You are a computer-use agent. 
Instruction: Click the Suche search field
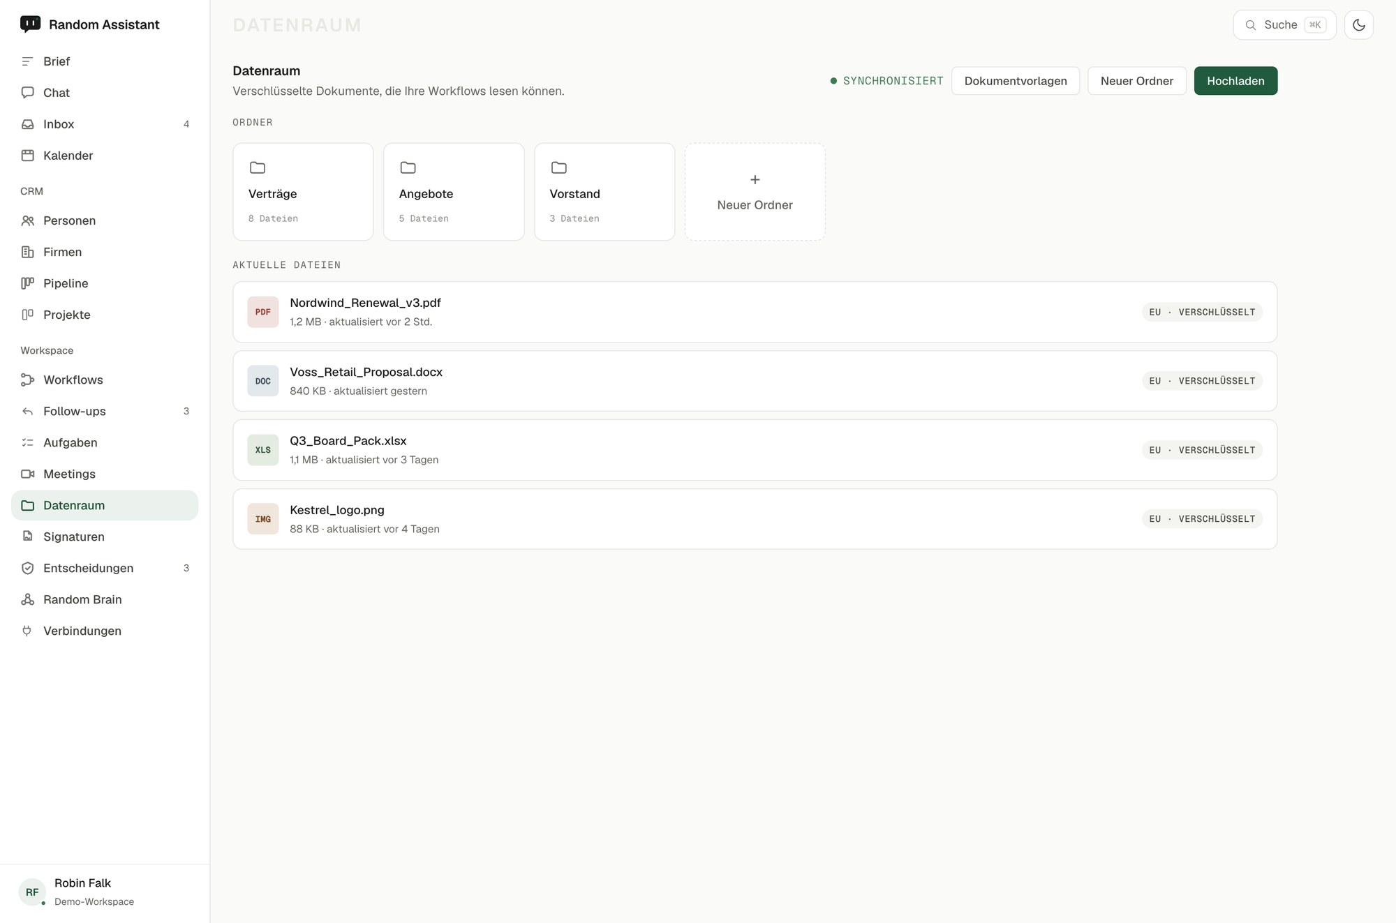point(1284,25)
